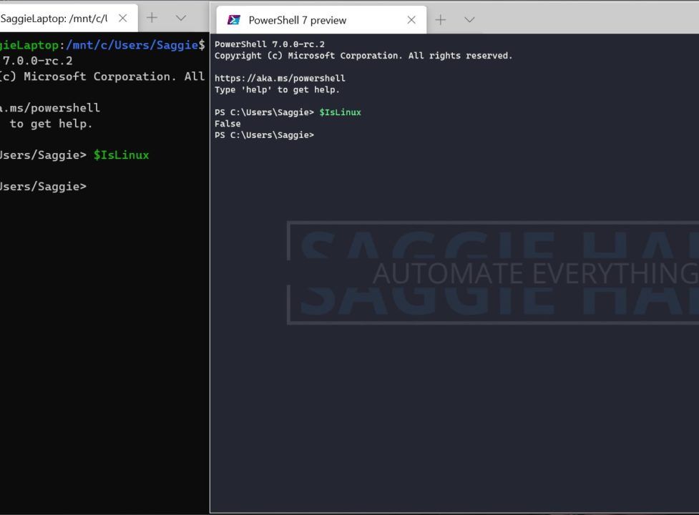This screenshot has height=515, width=699.
Task: Add a new tab in the SaggieLaptop window
Action: pyautogui.click(x=152, y=18)
